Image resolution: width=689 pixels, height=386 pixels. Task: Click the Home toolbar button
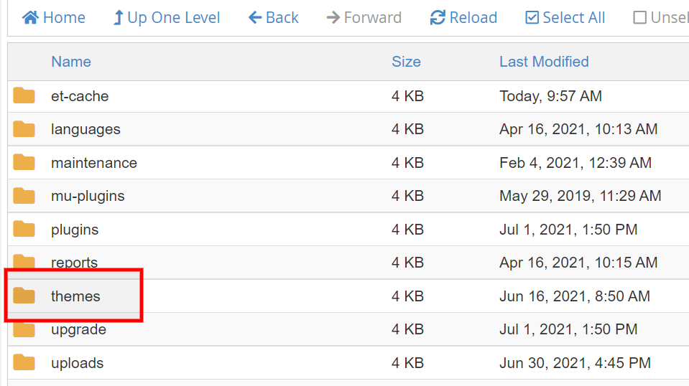tap(53, 18)
